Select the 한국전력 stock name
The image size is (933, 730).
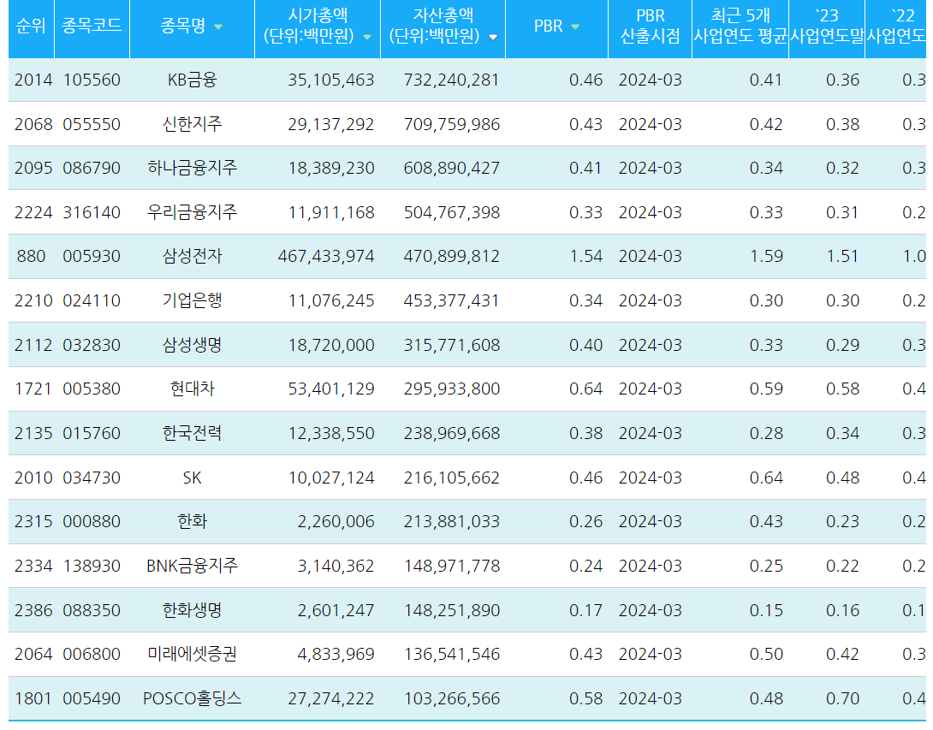tap(193, 433)
